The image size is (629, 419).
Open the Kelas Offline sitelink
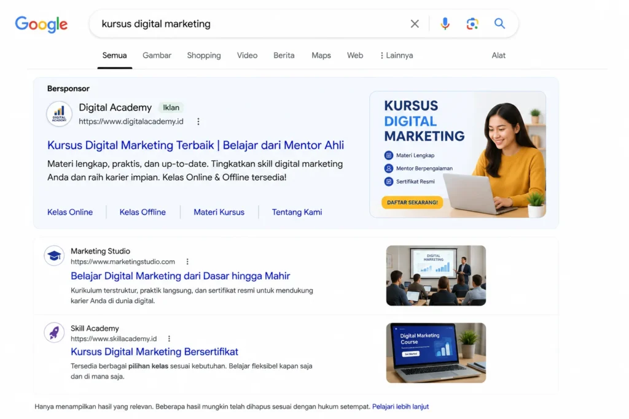coord(143,212)
